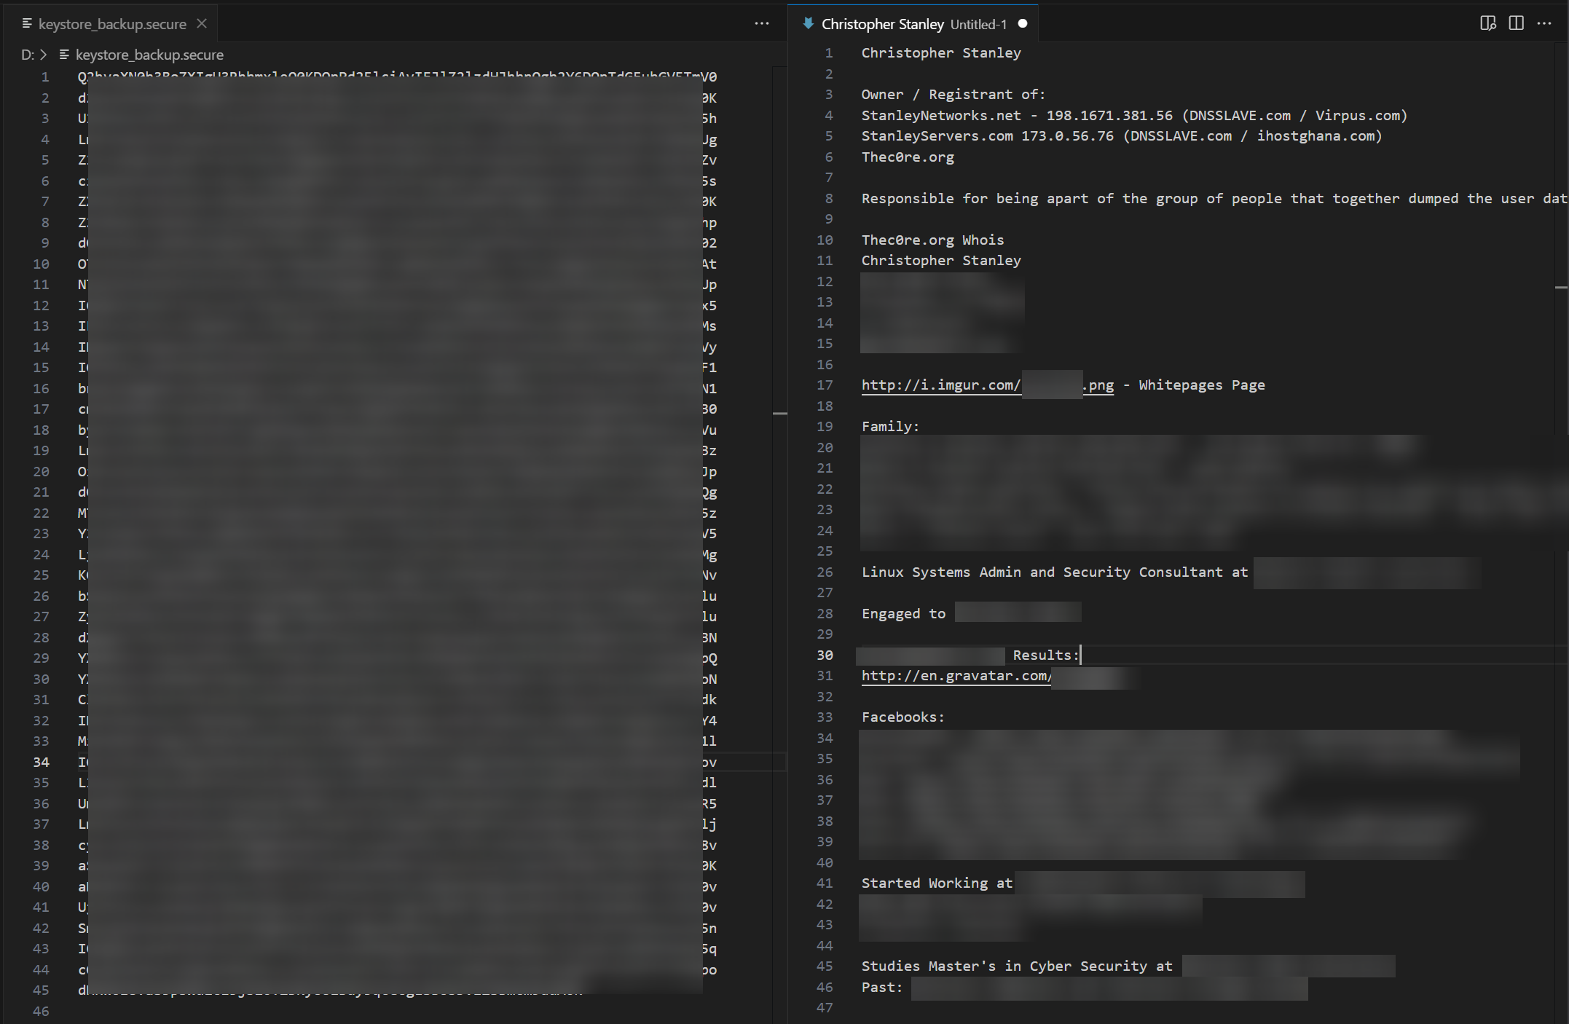Viewport: 1569px width, 1024px height.
Task: Click the left editor scrollbar slider
Action: click(779, 413)
